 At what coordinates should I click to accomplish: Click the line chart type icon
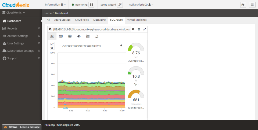click(x=52, y=44)
